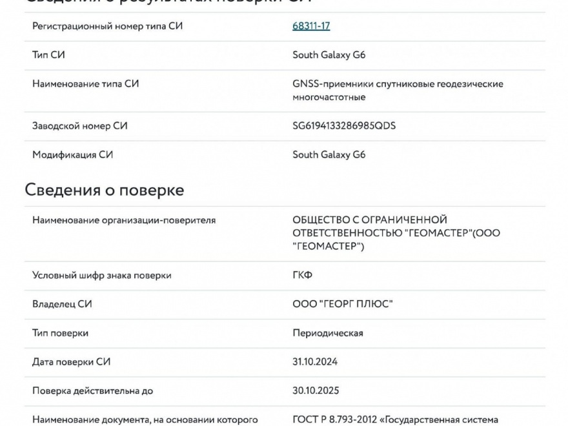
Task: Click the Наименование типа СИ label
Action: tap(85, 84)
